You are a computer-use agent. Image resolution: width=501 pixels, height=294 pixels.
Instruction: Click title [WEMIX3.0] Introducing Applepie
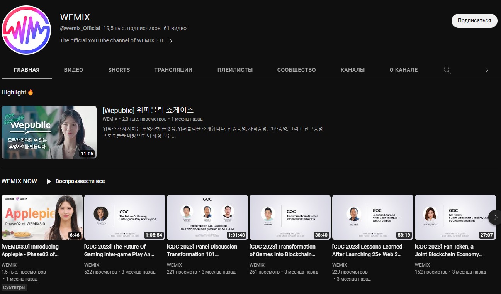(30, 250)
